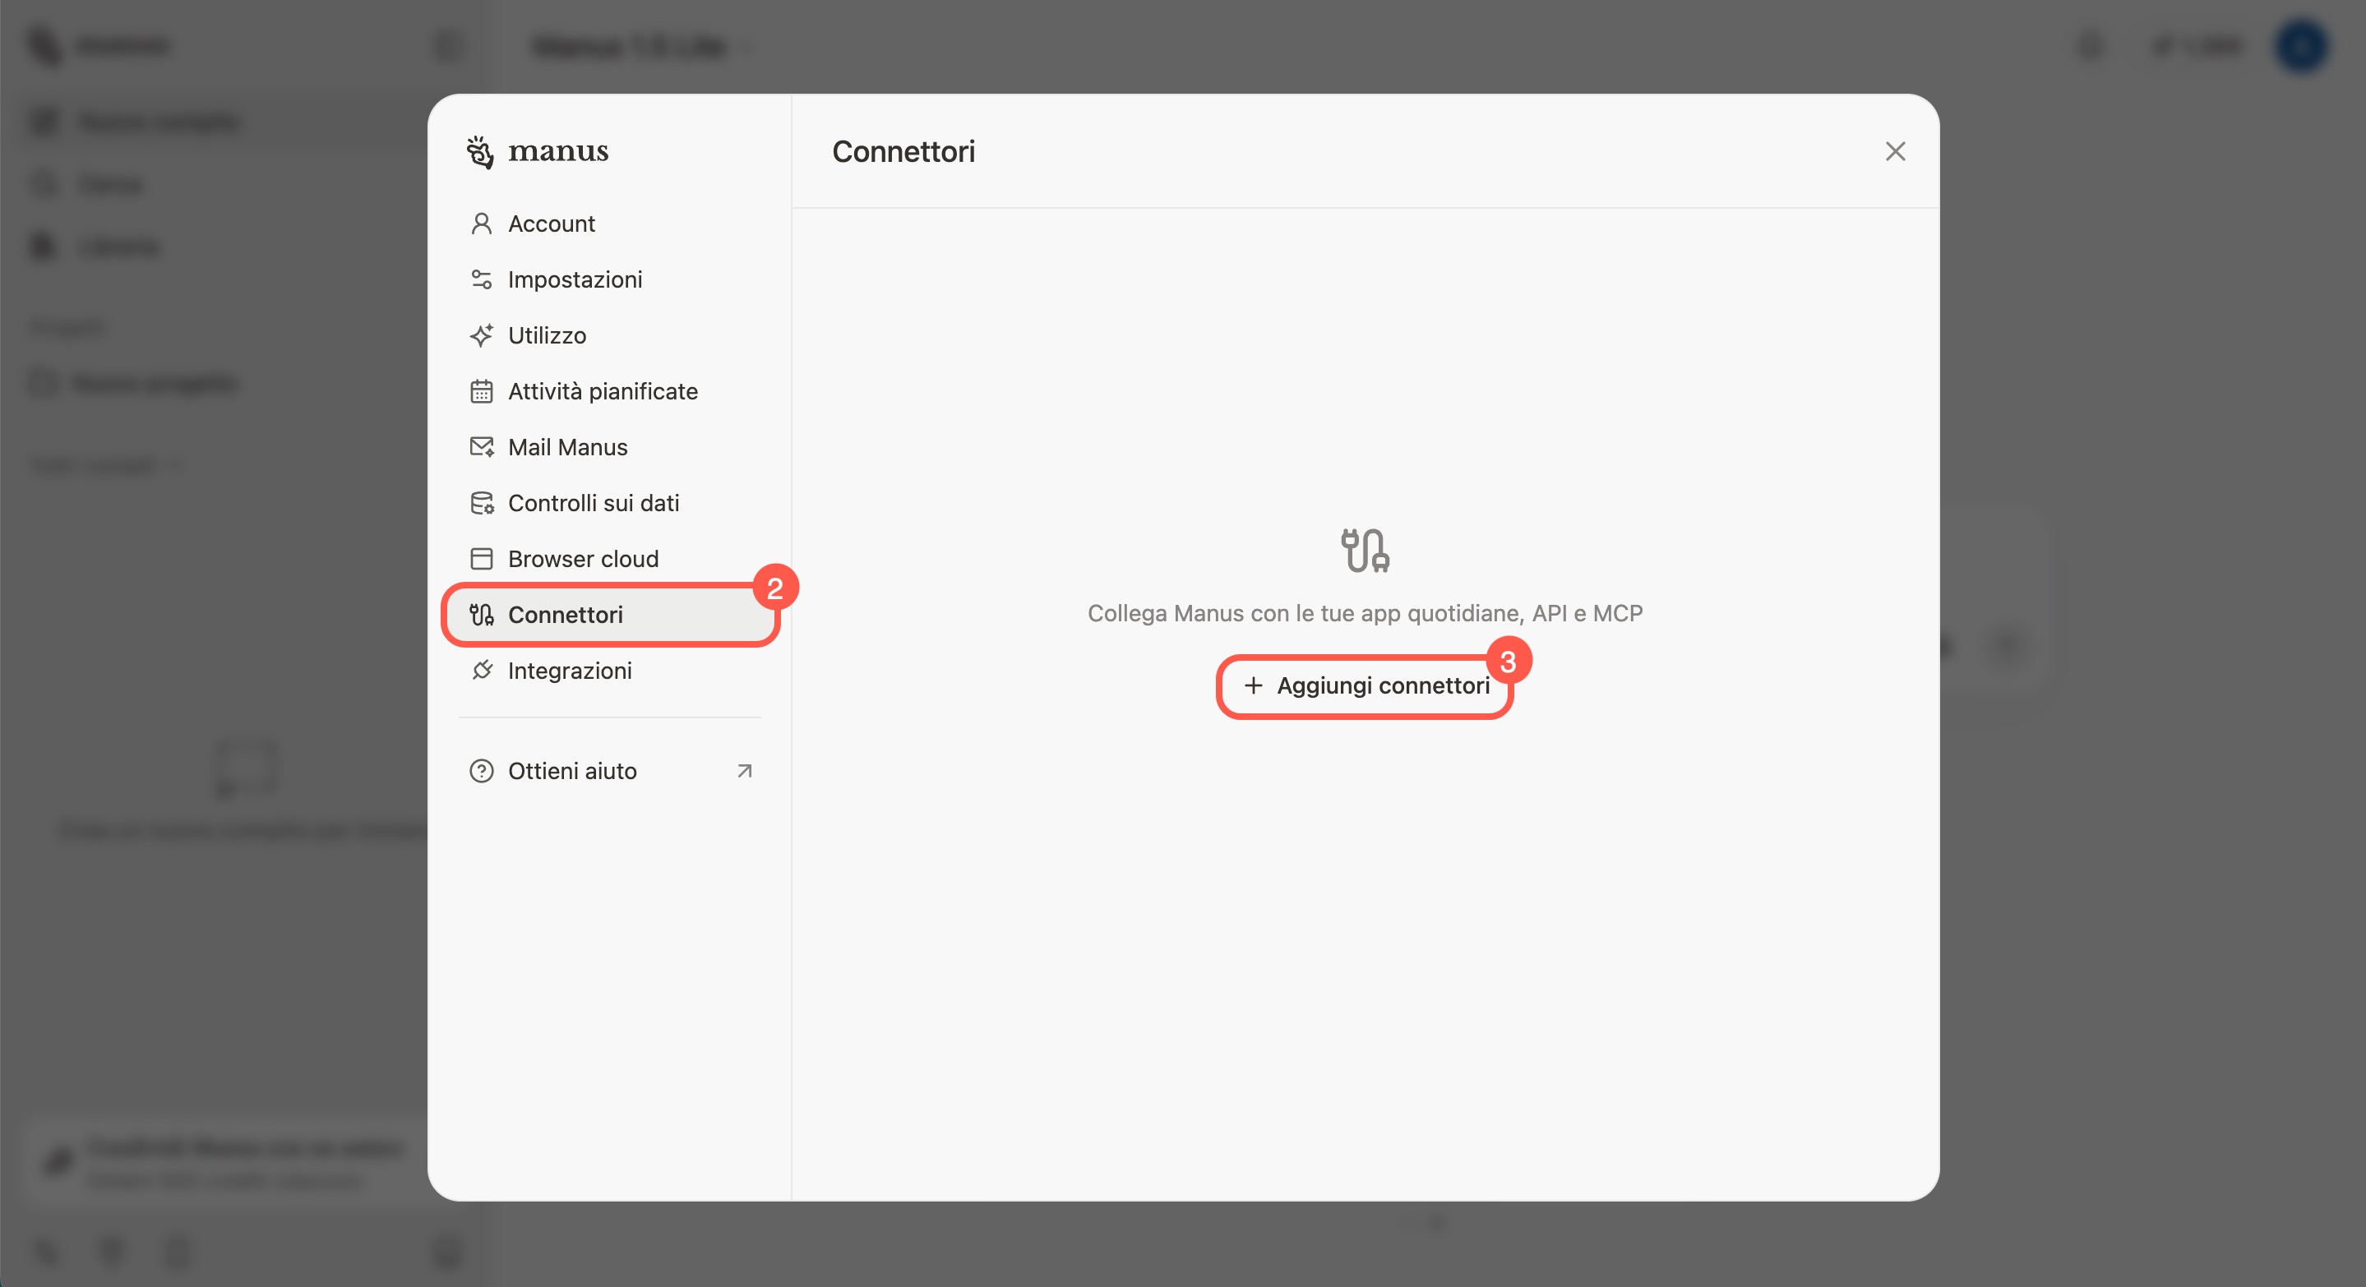Image resolution: width=2366 pixels, height=1287 pixels.
Task: Click the Browser cloud window icon
Action: [481, 559]
